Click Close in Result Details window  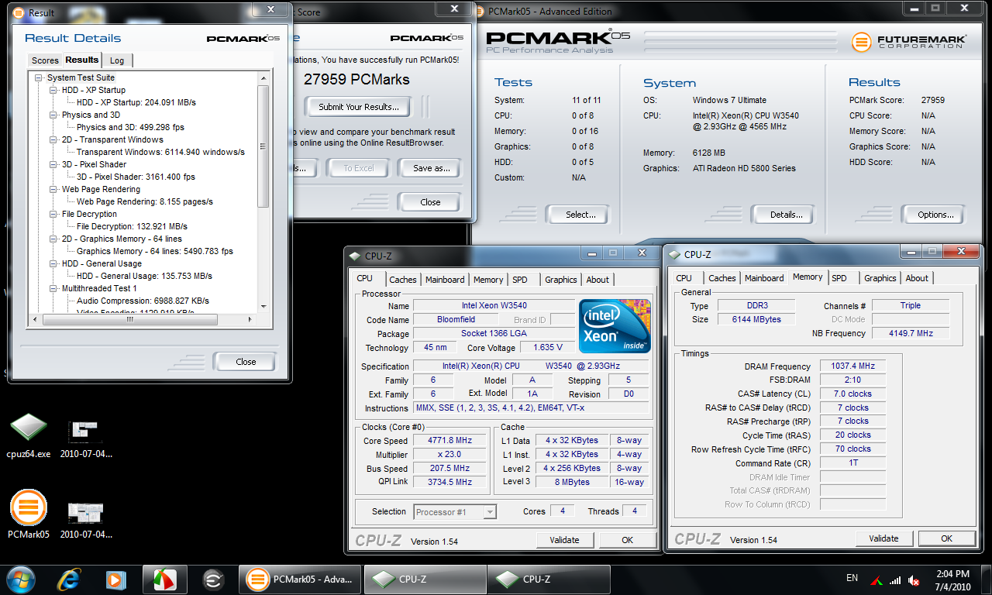point(246,362)
